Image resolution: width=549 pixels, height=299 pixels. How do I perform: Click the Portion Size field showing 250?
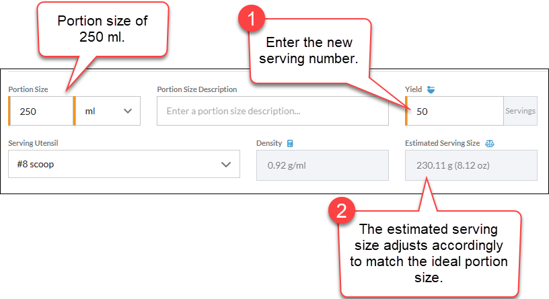click(x=41, y=111)
